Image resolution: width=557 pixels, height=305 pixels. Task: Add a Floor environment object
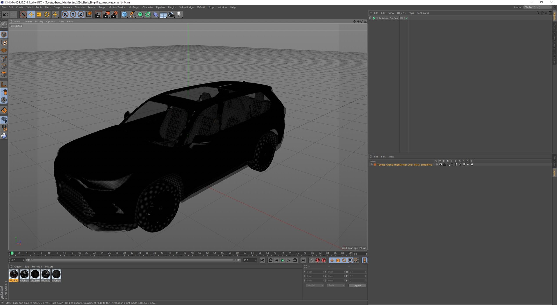click(163, 14)
